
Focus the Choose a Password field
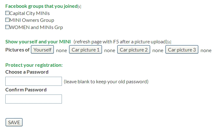[x=34, y=81]
